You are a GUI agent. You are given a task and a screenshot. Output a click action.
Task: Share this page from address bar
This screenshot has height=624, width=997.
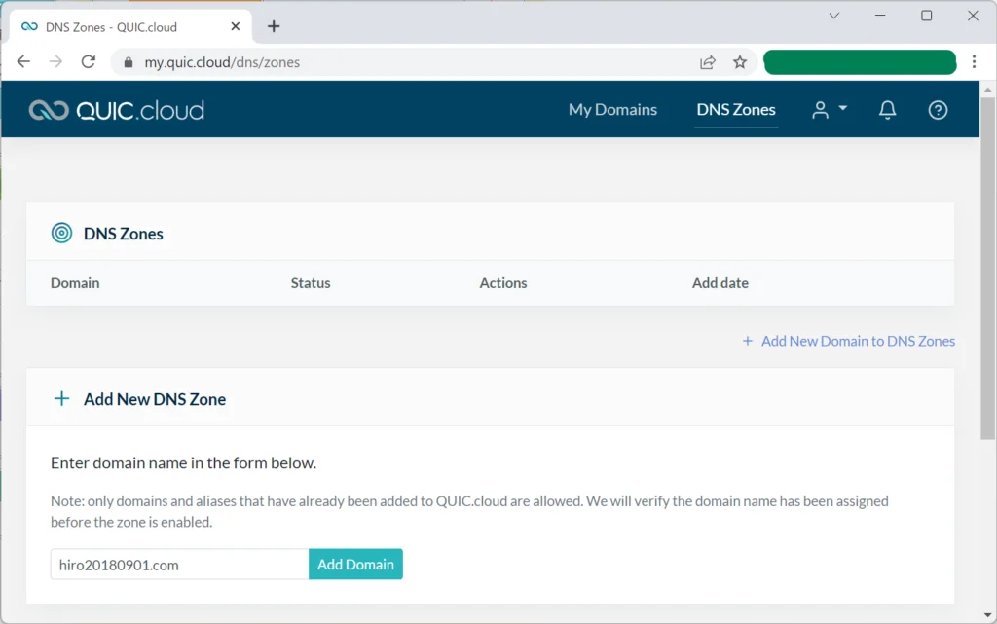(x=708, y=61)
